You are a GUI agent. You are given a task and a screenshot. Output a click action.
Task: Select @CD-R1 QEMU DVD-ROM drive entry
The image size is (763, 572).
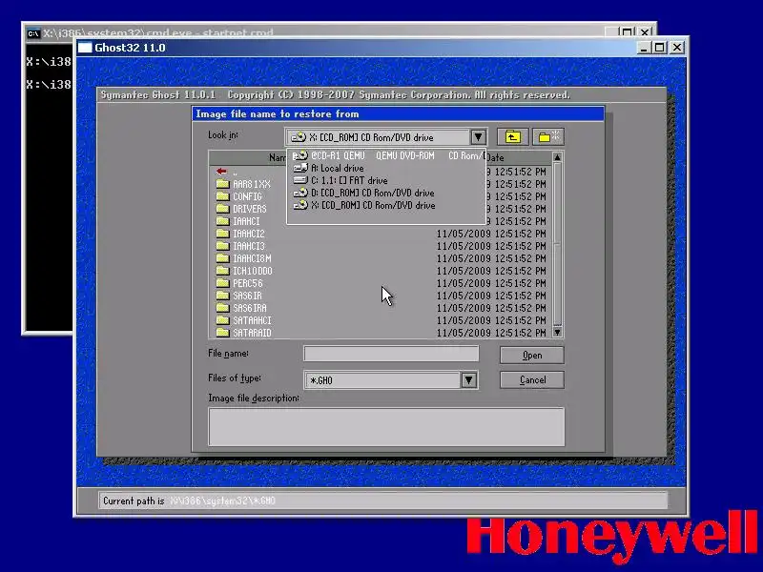click(387, 155)
